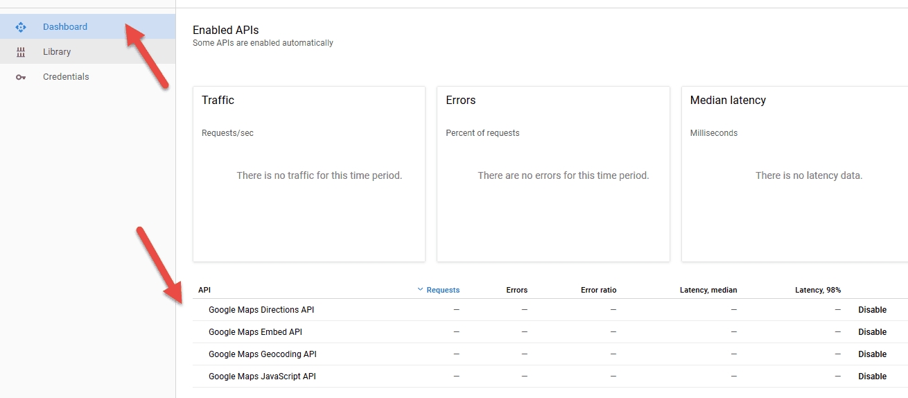Click the Errors column header
This screenshot has height=398, width=908.
click(516, 290)
